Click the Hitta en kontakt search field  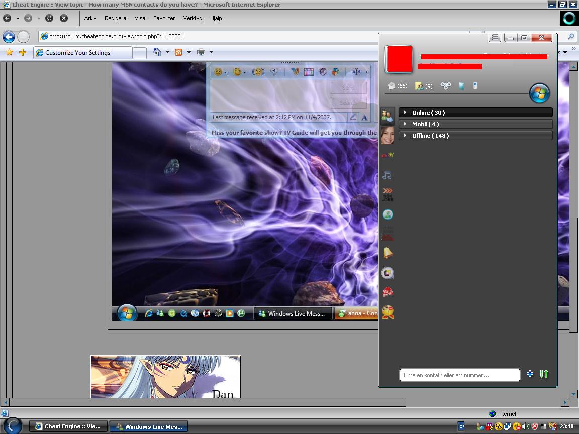coord(460,375)
